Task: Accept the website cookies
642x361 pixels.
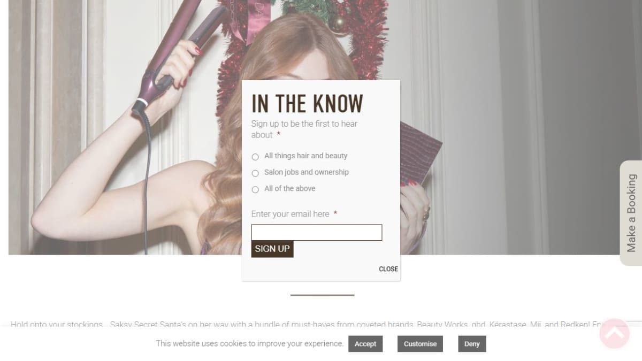Action: (x=365, y=344)
